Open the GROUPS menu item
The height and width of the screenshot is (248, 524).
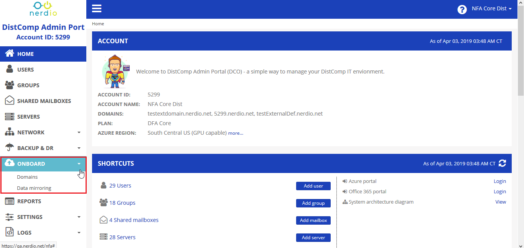(43, 85)
